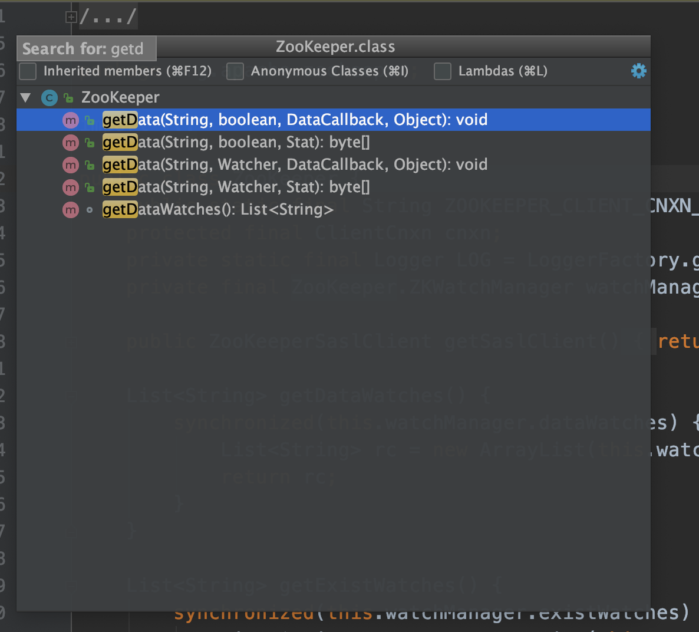Select getData(String, Watcher, Stat): byte[]
The height and width of the screenshot is (632, 699).
(334, 187)
